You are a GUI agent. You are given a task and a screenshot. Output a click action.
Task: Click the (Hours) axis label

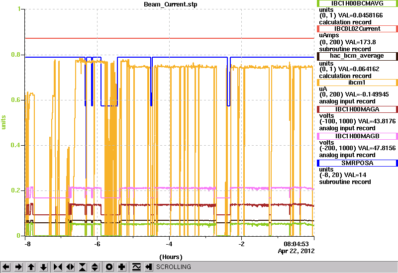click(x=171, y=257)
